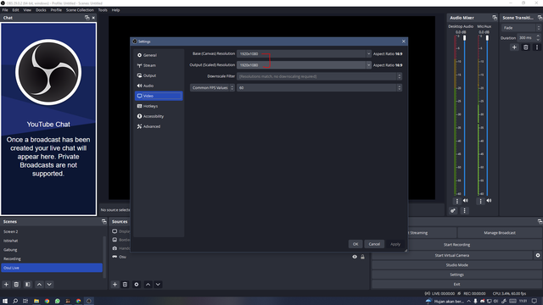Viewport: 543px width, 305px height.
Task: Remove the selected scene
Action: 16,285
